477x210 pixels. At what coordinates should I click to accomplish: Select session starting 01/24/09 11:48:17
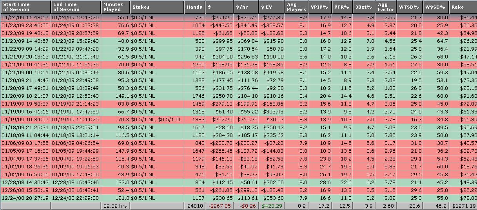(x=238, y=18)
